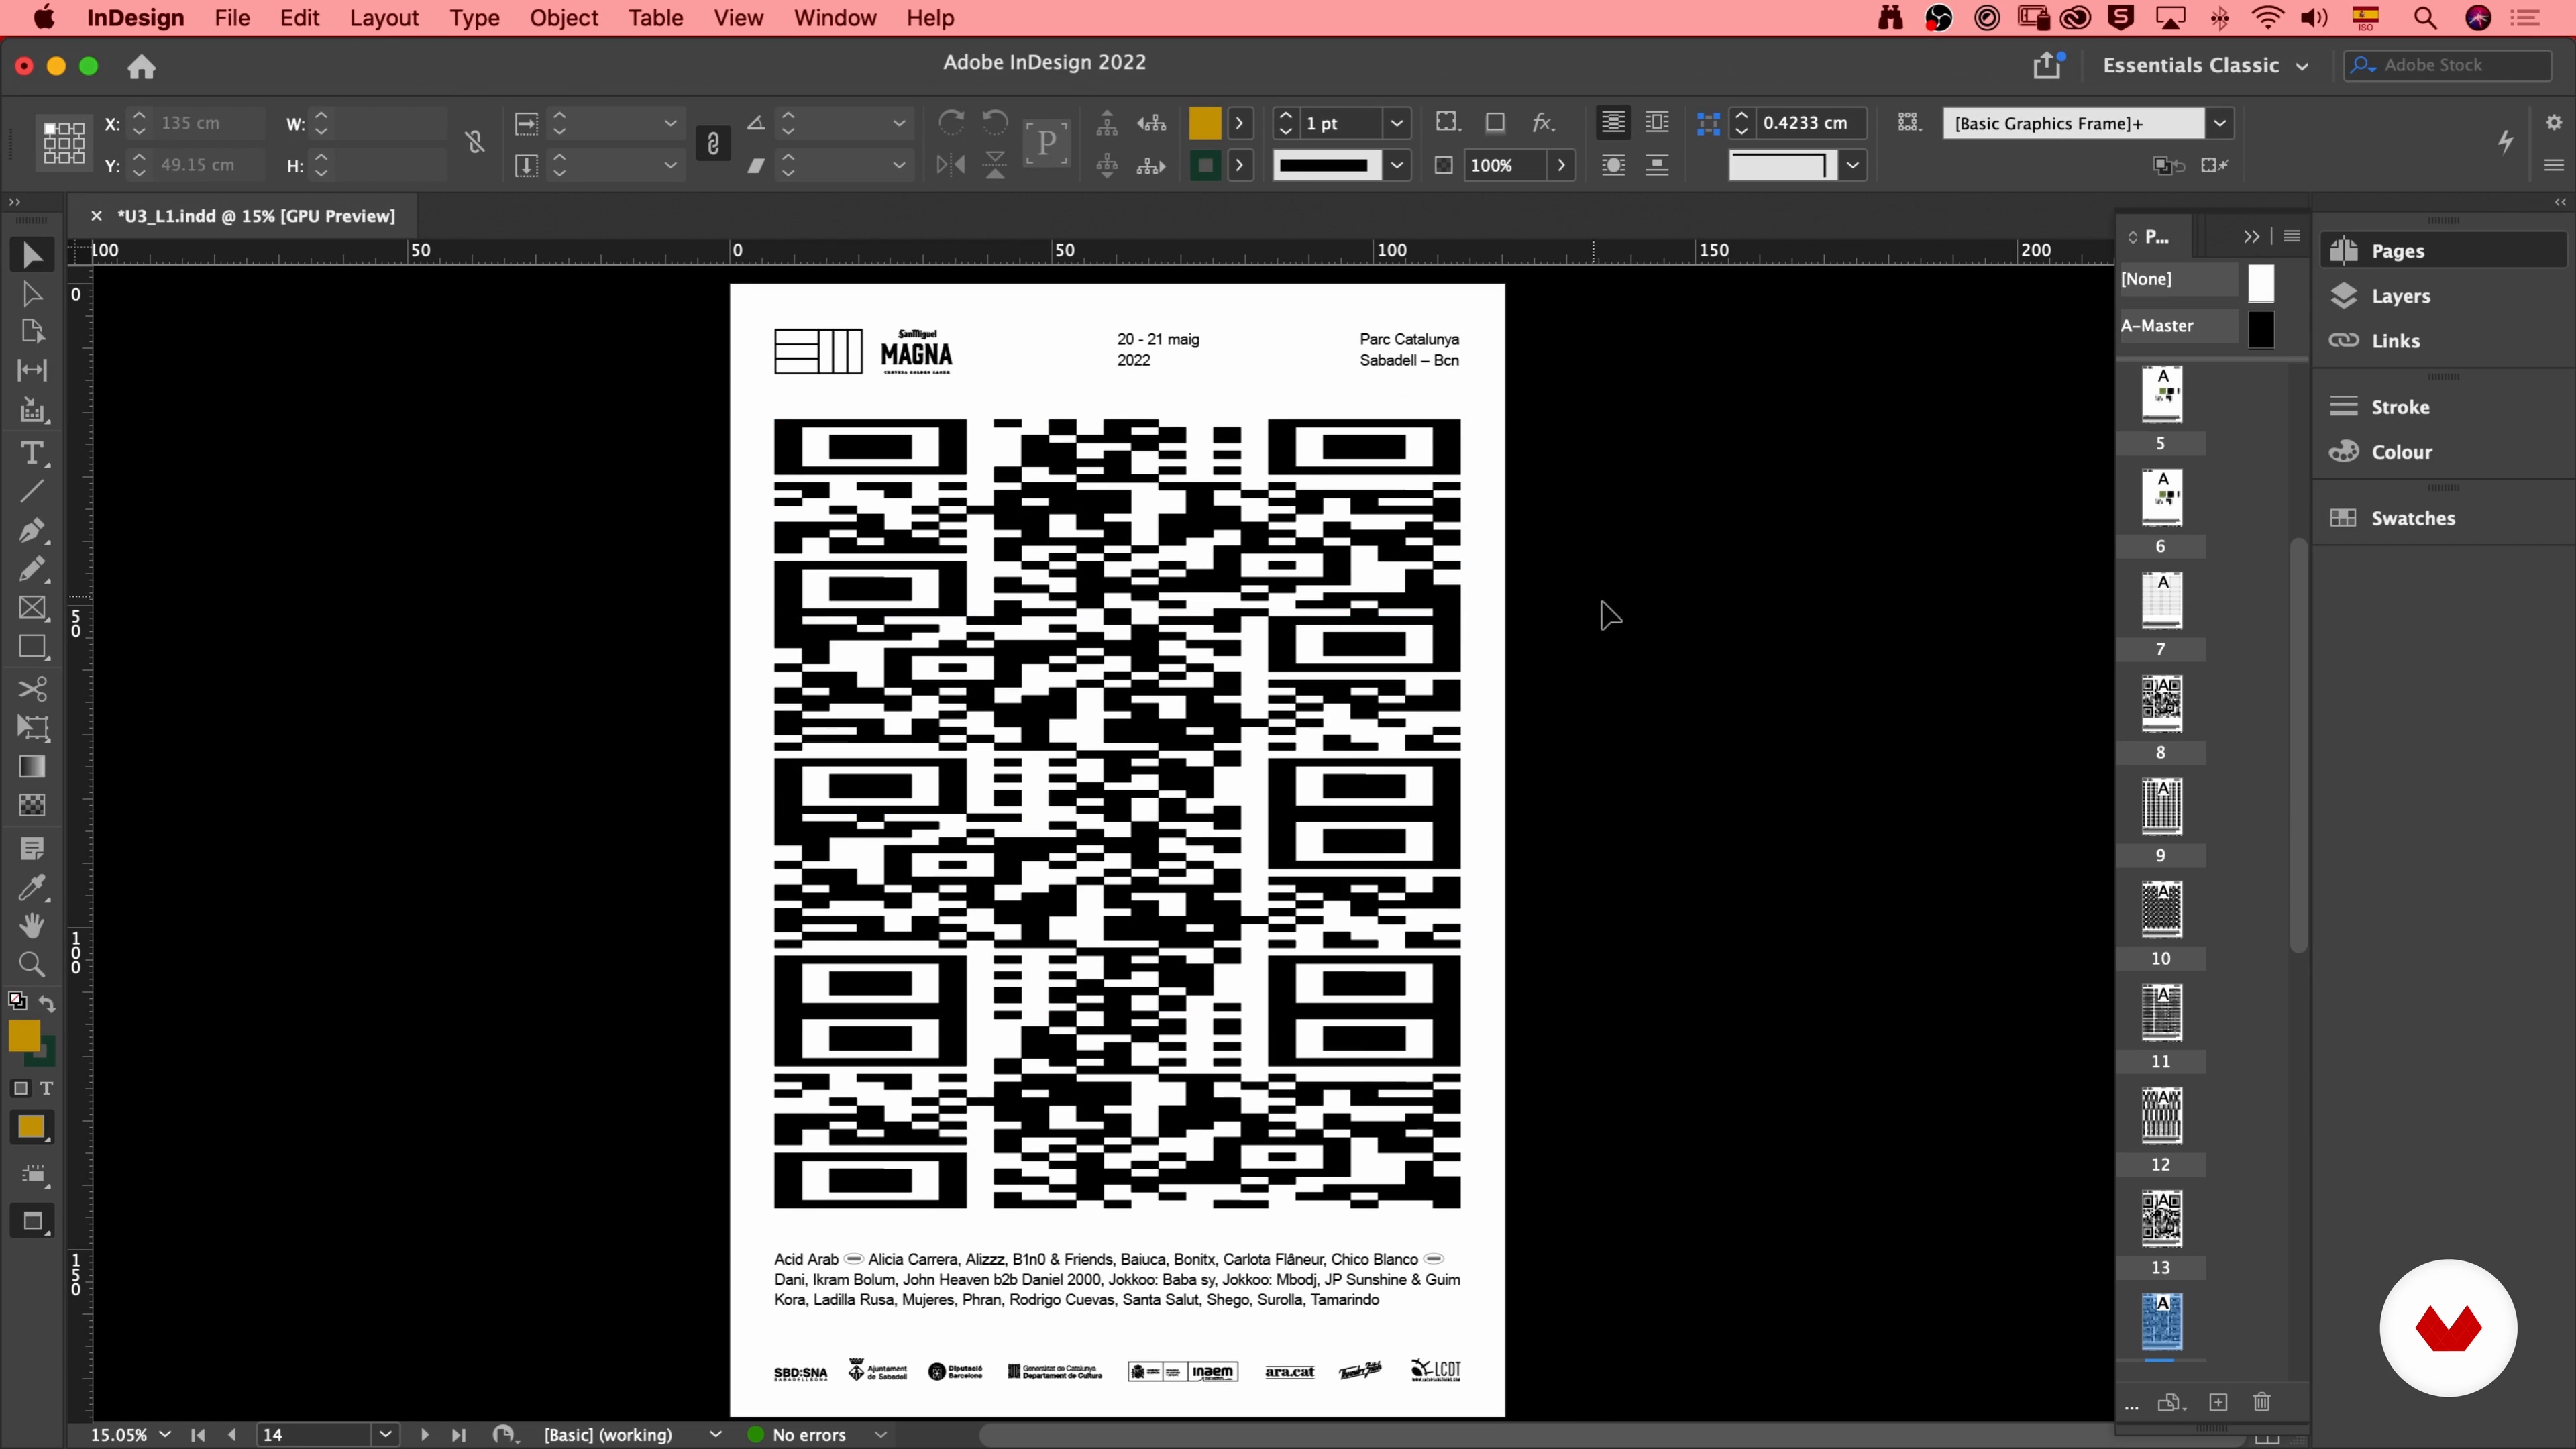Open the File menu
Viewport: 2576px width, 1449px height.
[232, 18]
